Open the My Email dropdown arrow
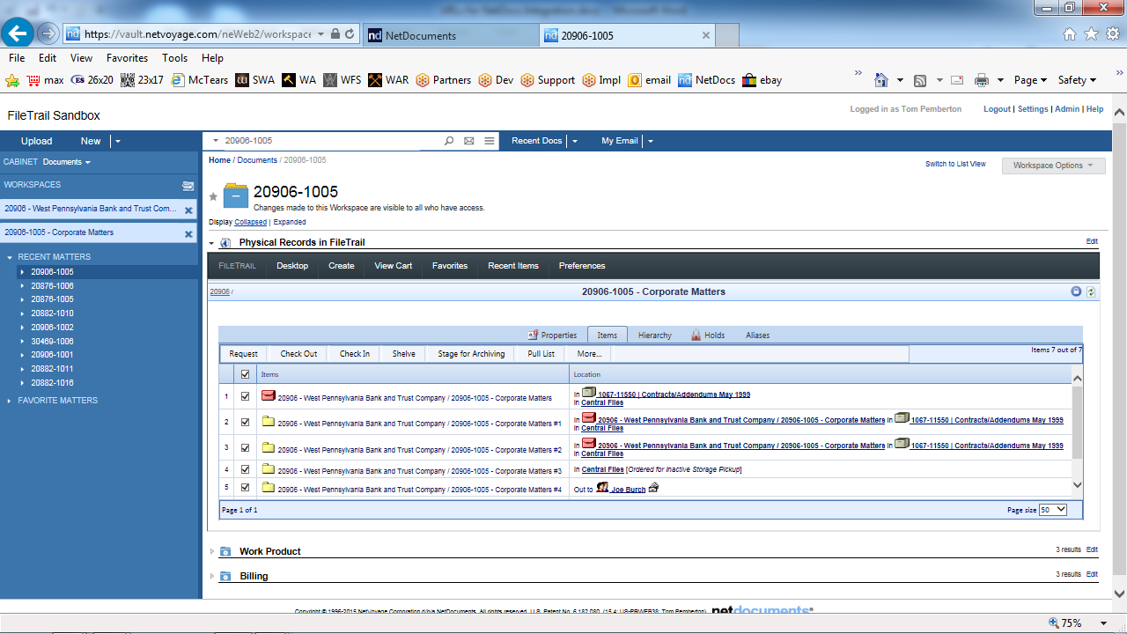Viewport: 1127px width, 634px height. pyautogui.click(x=651, y=141)
